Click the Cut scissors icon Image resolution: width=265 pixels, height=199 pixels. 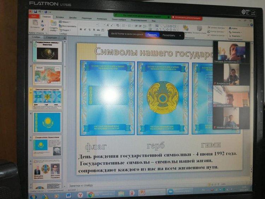42,21
